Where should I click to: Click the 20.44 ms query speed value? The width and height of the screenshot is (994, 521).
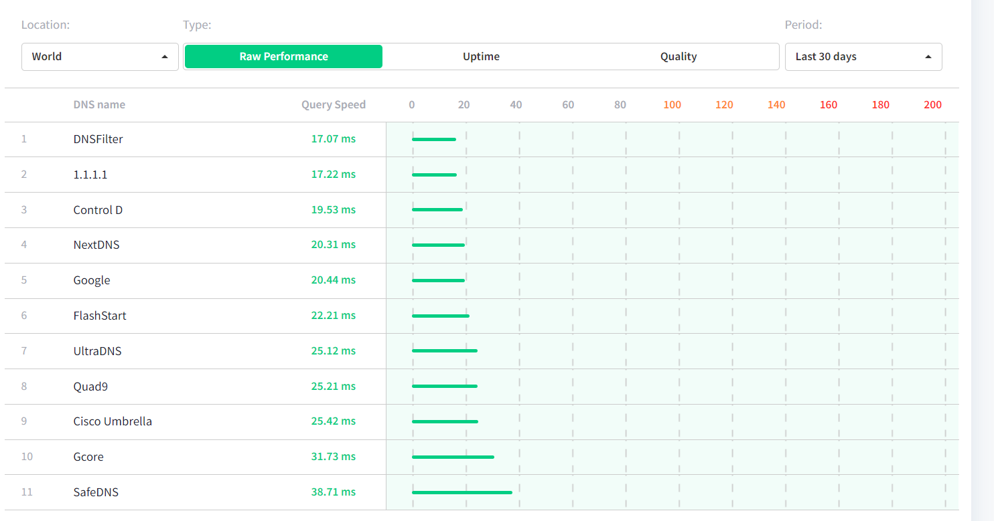pyautogui.click(x=334, y=280)
